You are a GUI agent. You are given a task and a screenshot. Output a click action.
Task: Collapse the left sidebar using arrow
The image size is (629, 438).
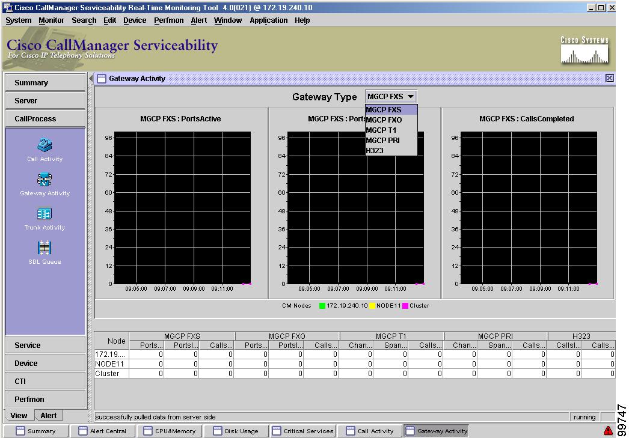[91, 78]
